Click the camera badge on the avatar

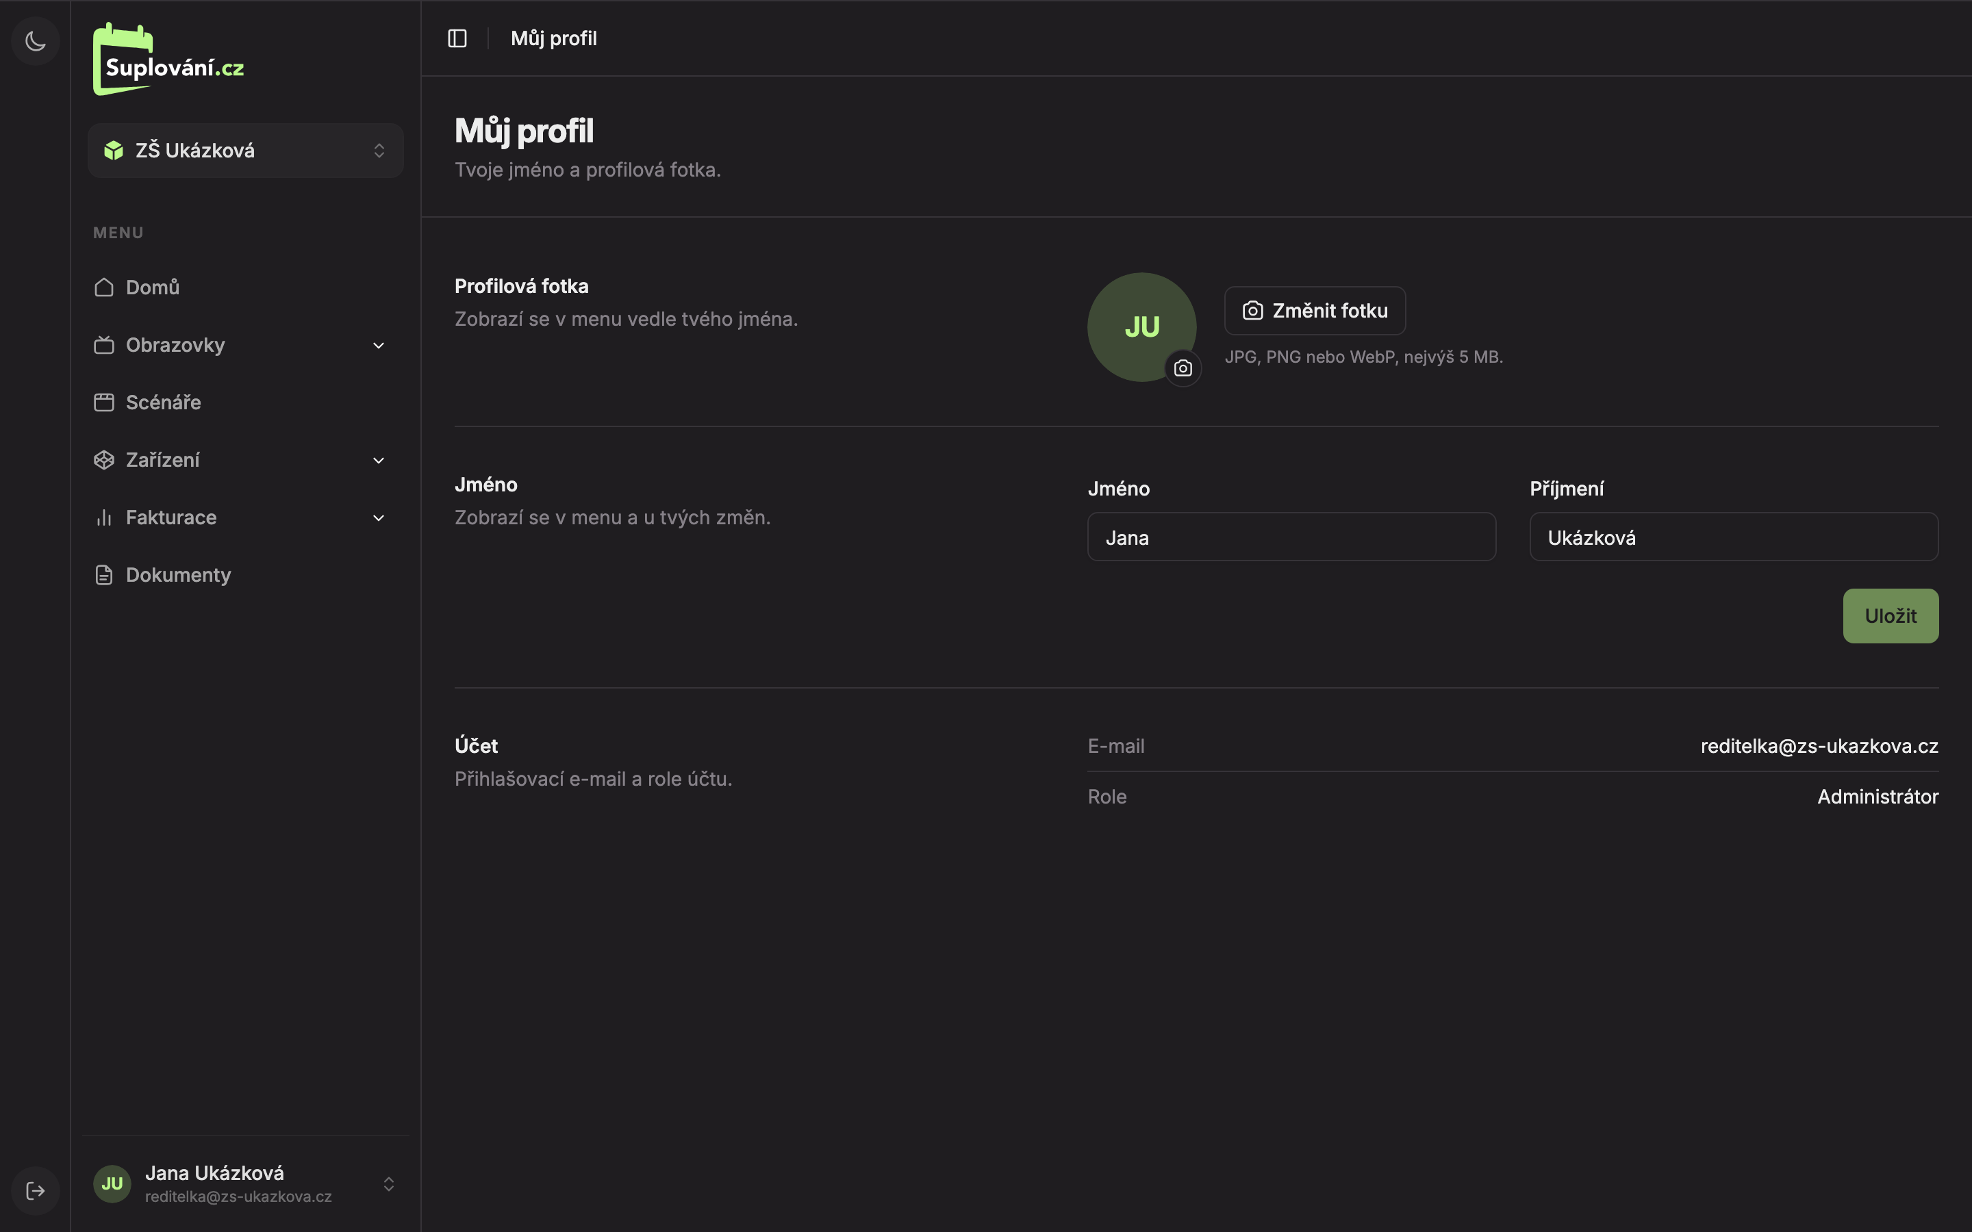click(x=1183, y=368)
